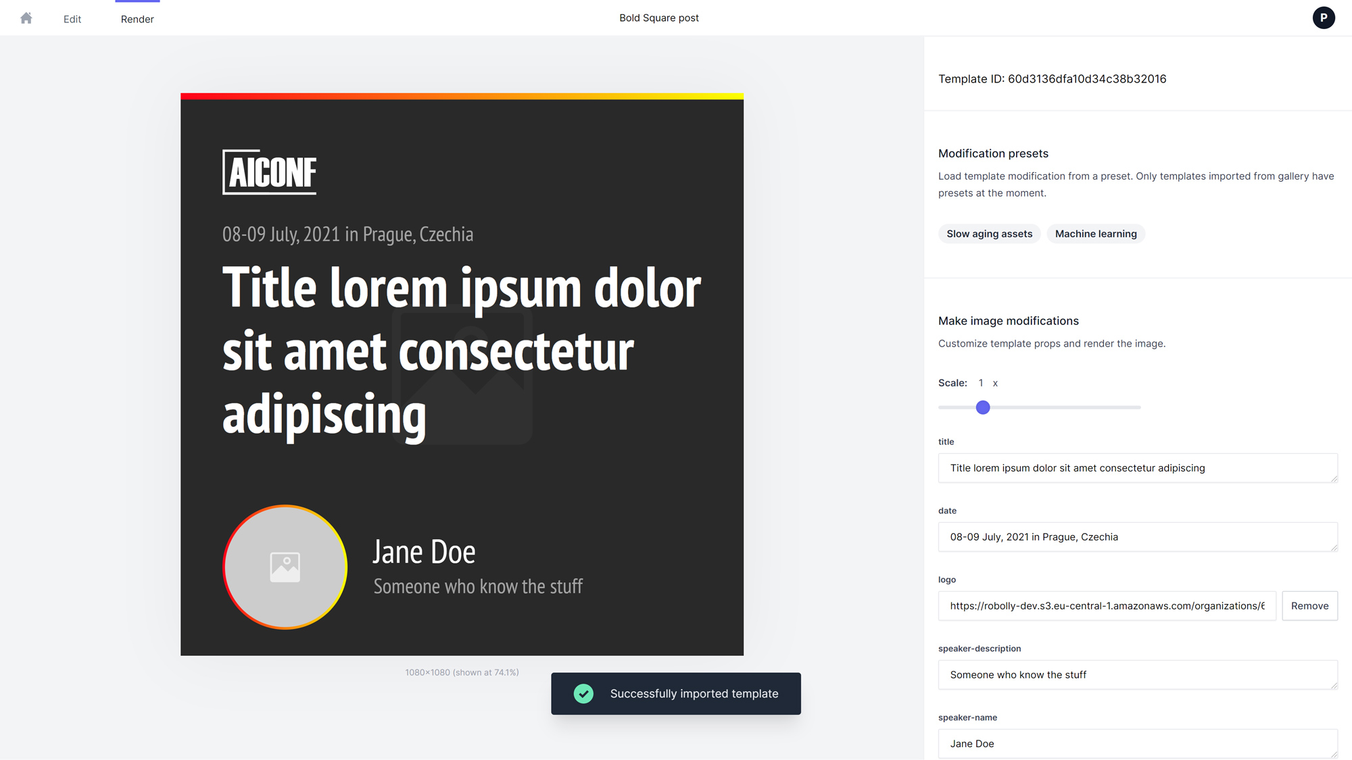The image size is (1352, 760).
Task: Click the title text in preview image
Action: (x=461, y=351)
